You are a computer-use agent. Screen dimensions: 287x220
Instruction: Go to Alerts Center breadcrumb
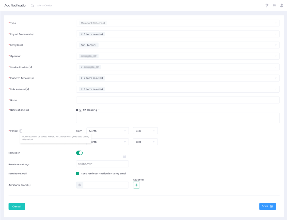point(45,6)
